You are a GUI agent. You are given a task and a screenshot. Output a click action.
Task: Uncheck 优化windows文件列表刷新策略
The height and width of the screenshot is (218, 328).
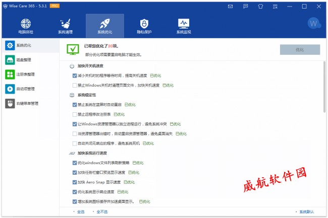(x=75, y=163)
